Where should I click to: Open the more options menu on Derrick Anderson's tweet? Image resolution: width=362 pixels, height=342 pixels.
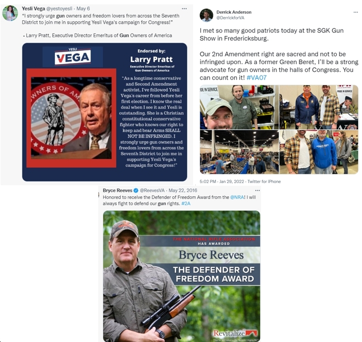[355, 12]
